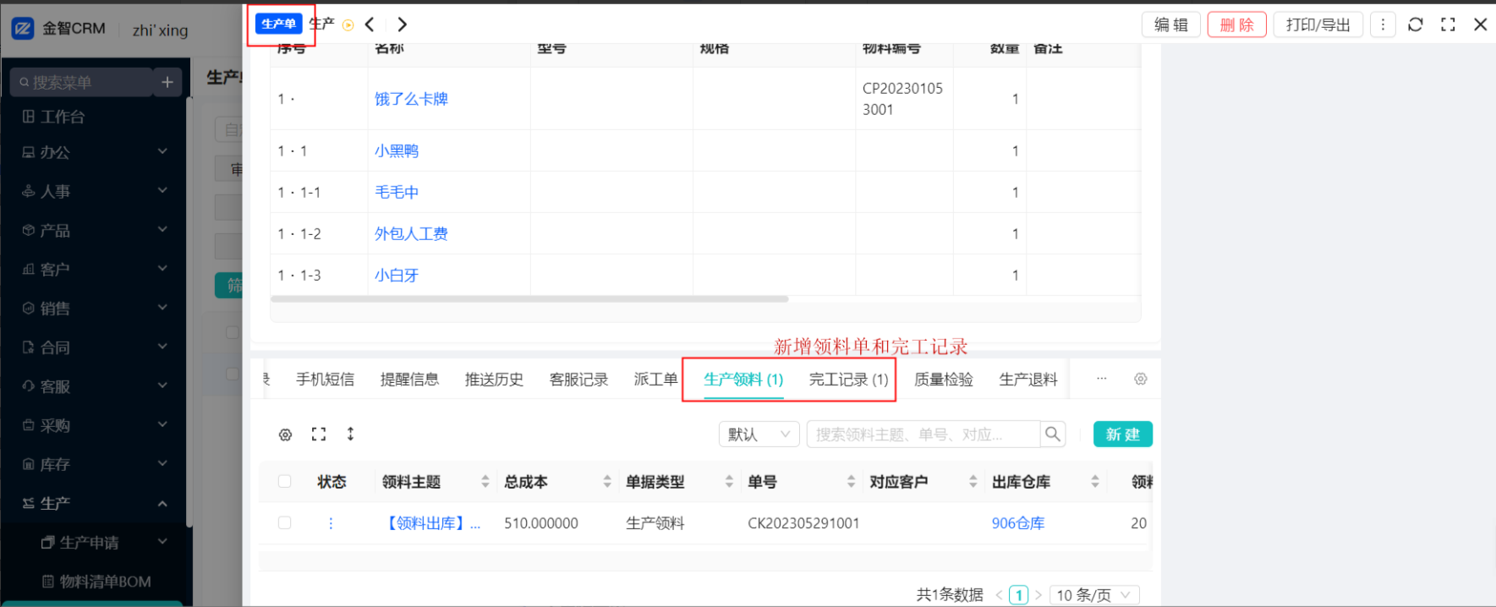Open the 【领料出库】 record link
1496x607 pixels.
[x=433, y=523]
